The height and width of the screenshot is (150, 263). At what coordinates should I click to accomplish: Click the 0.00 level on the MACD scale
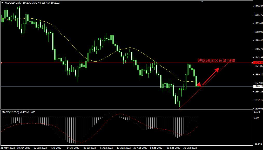(x=256, y=118)
